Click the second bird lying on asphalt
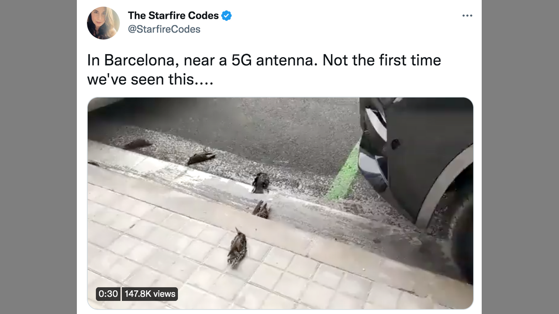 point(200,157)
